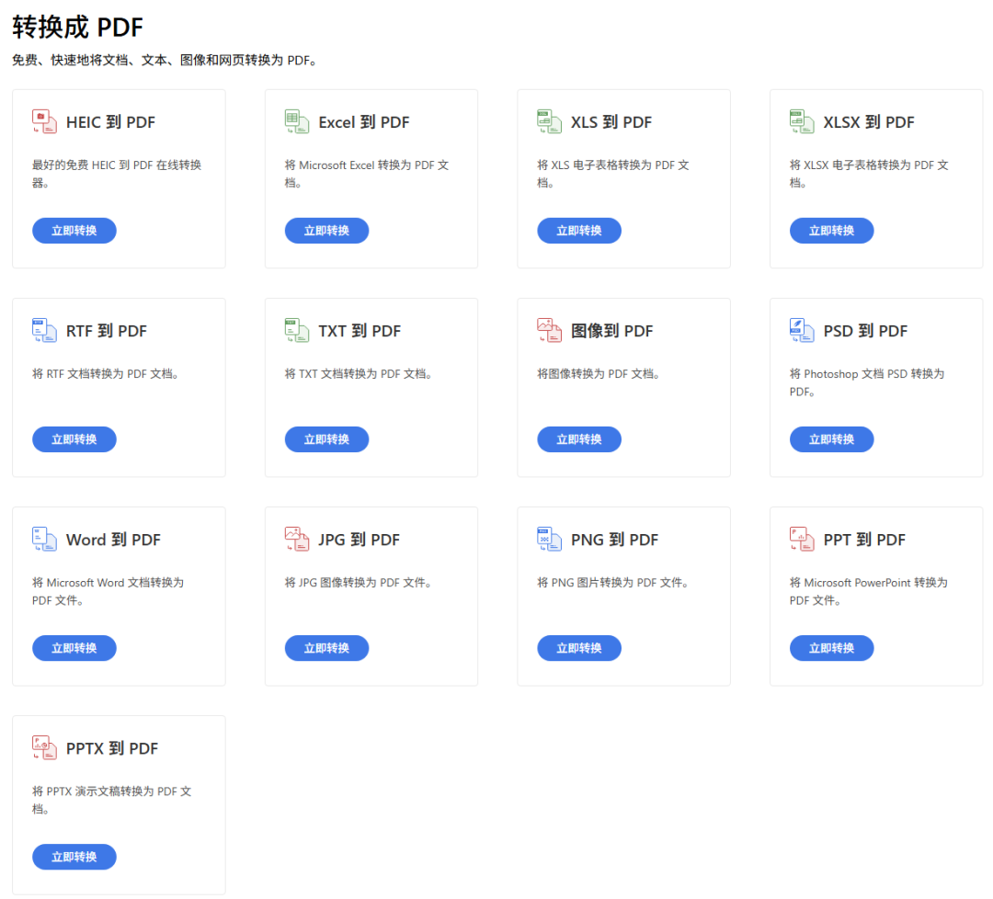Start conversion under HEIC 到 PDF
993x899 pixels.
pyautogui.click(x=74, y=231)
